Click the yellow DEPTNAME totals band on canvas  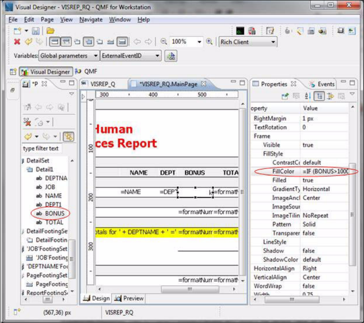[x=167, y=232]
